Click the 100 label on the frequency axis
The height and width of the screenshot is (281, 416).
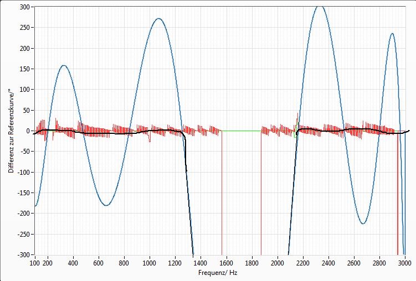pos(35,263)
